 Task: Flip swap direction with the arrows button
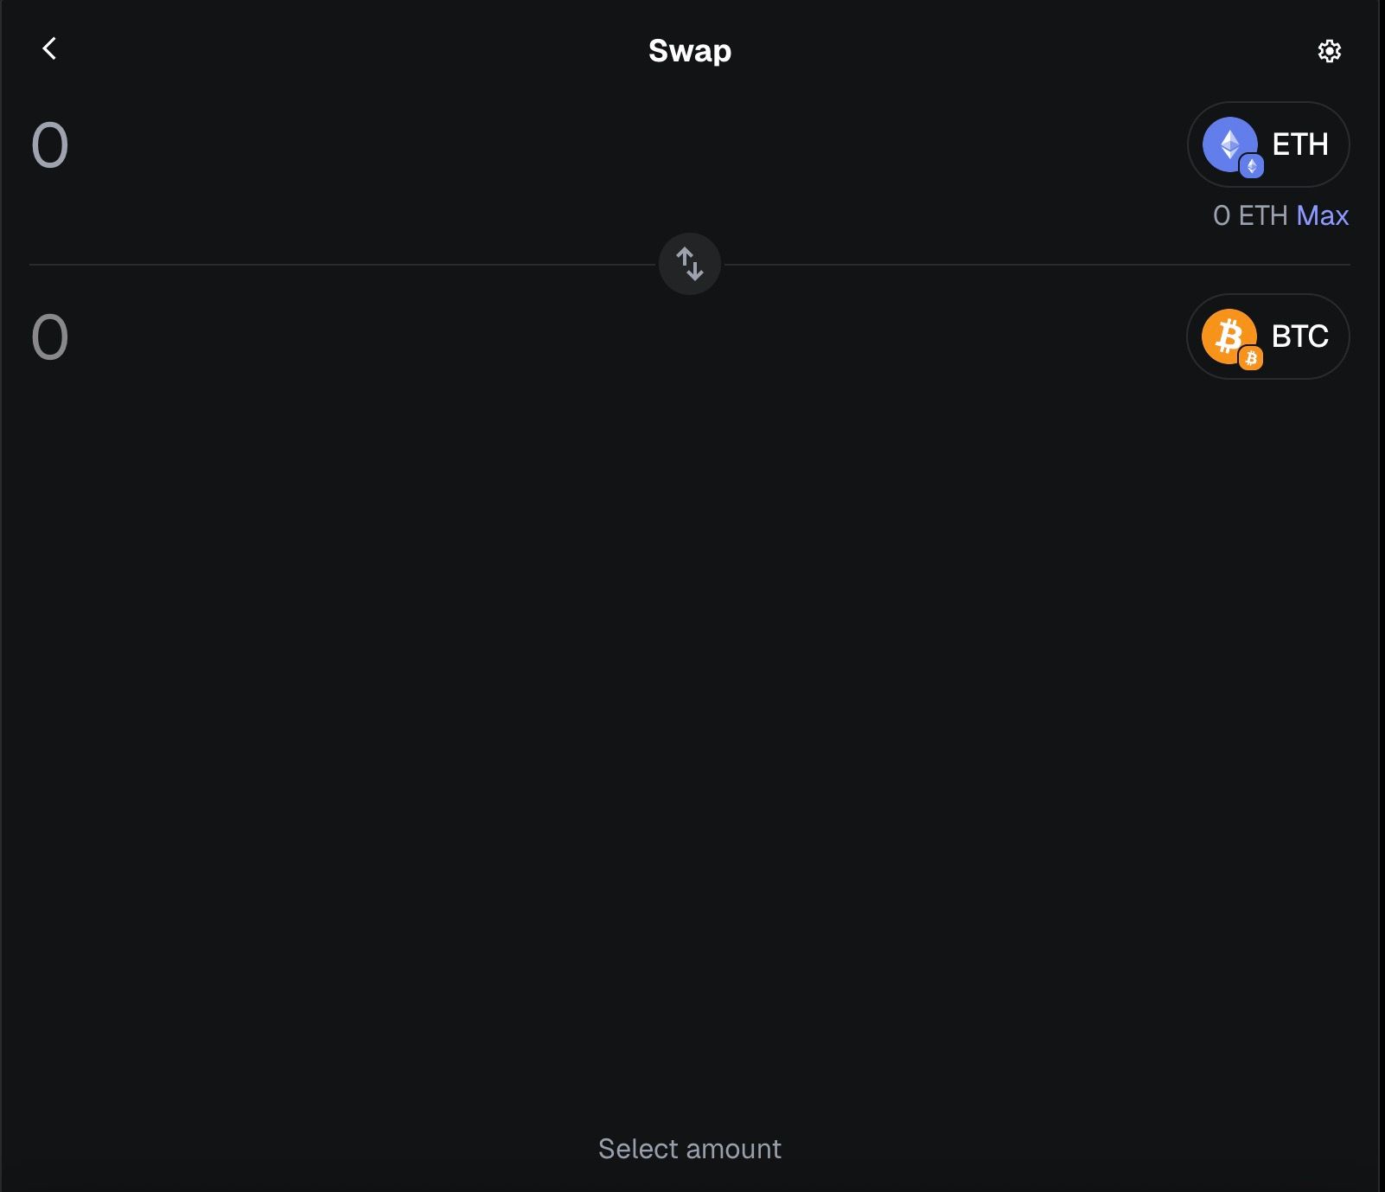pyautogui.click(x=689, y=264)
